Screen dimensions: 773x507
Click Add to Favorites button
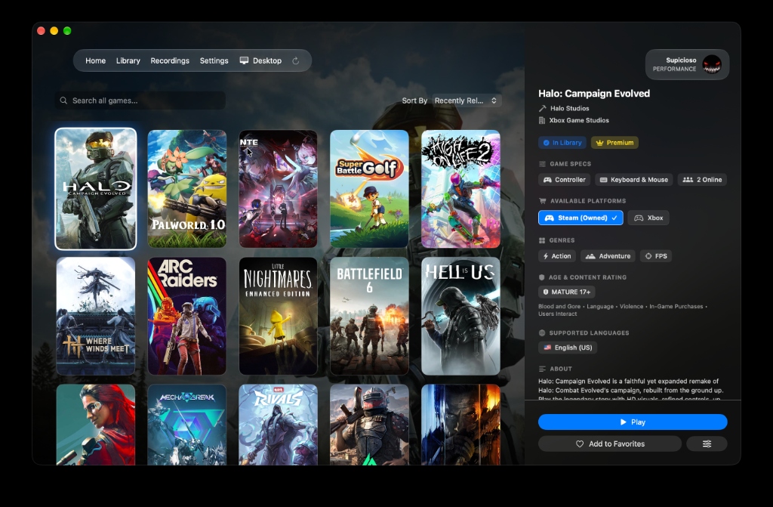pyautogui.click(x=610, y=444)
